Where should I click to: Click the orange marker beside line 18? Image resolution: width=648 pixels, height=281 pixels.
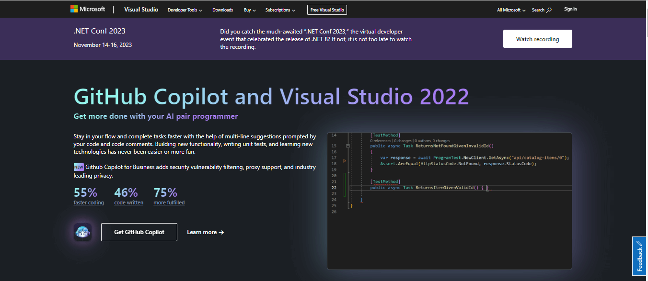345,161
